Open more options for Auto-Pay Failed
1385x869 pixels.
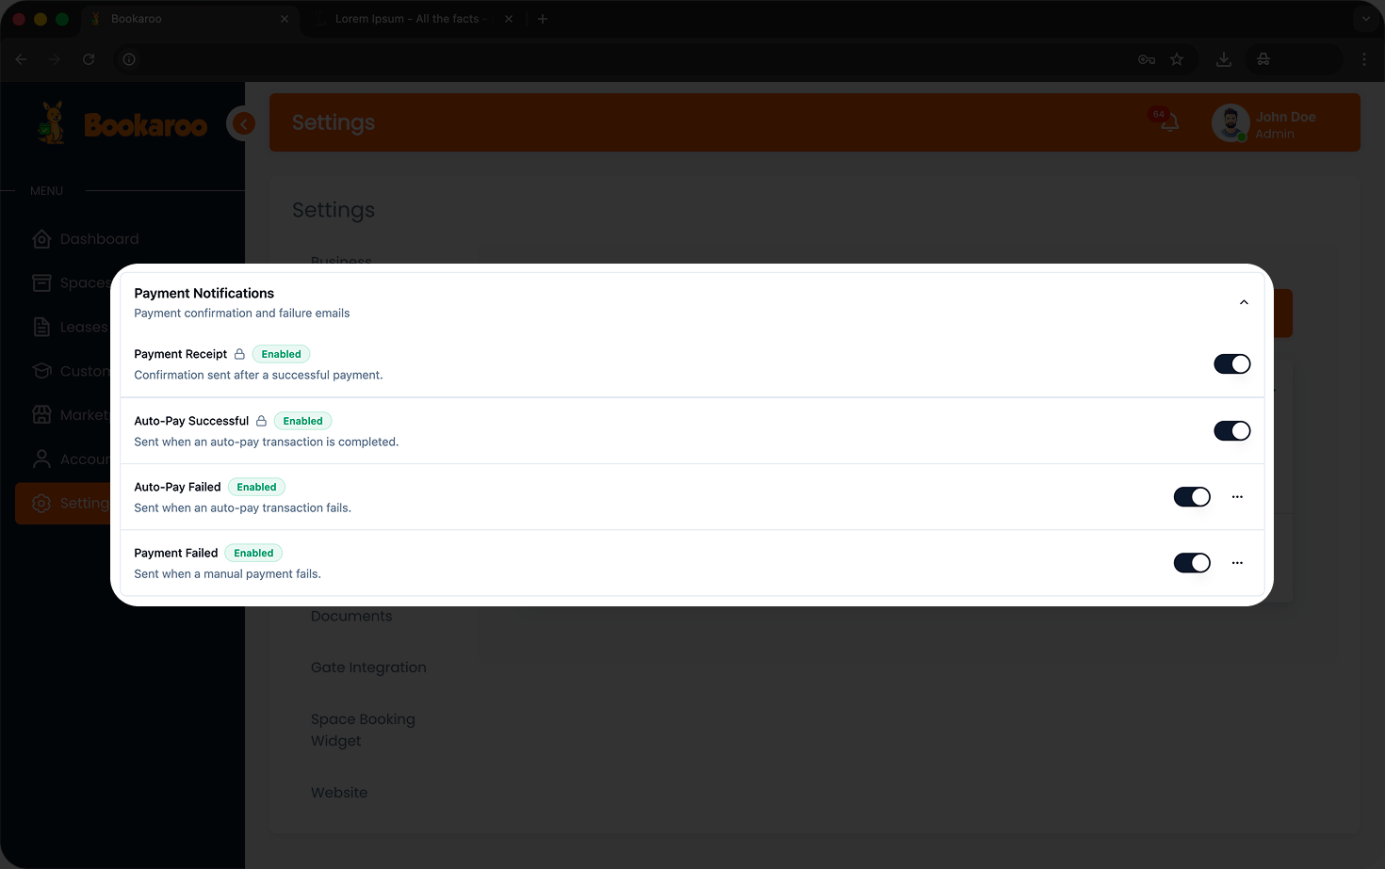[1237, 497]
